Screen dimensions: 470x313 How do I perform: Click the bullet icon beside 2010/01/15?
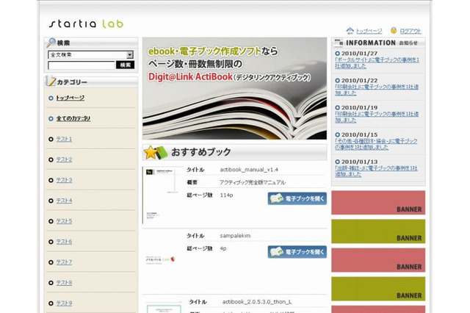tap(338, 134)
